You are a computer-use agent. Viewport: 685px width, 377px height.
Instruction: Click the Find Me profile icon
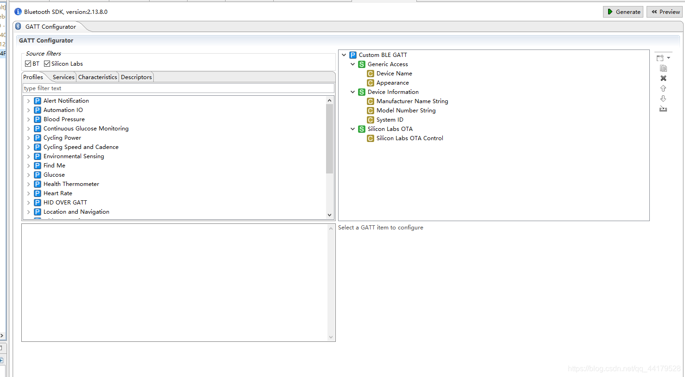pos(38,166)
